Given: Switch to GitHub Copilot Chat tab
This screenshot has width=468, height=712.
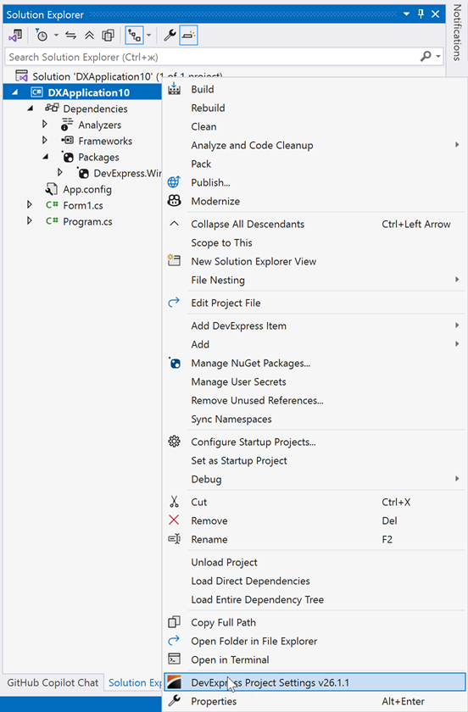Looking at the screenshot, I should (x=53, y=682).
